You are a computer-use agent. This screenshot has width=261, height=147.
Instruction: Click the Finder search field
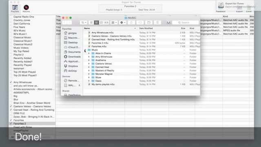click(185, 22)
